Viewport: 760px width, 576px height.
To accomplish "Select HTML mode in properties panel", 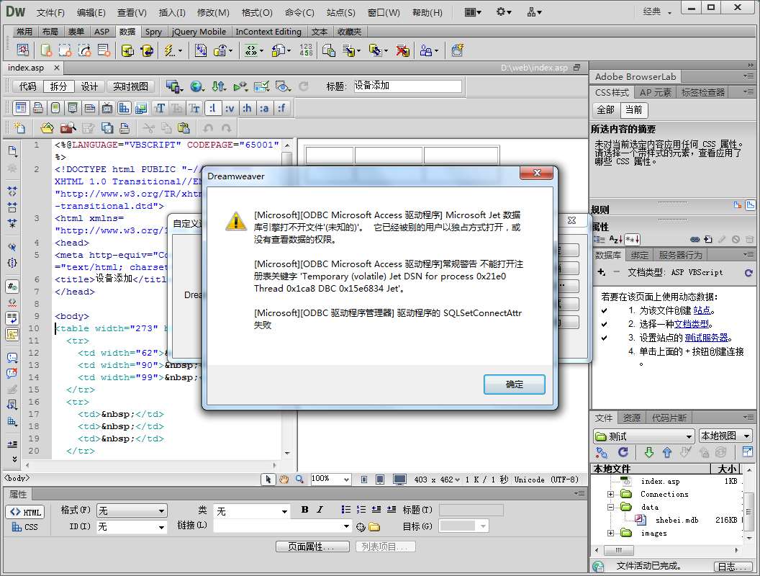I will coord(25,512).
